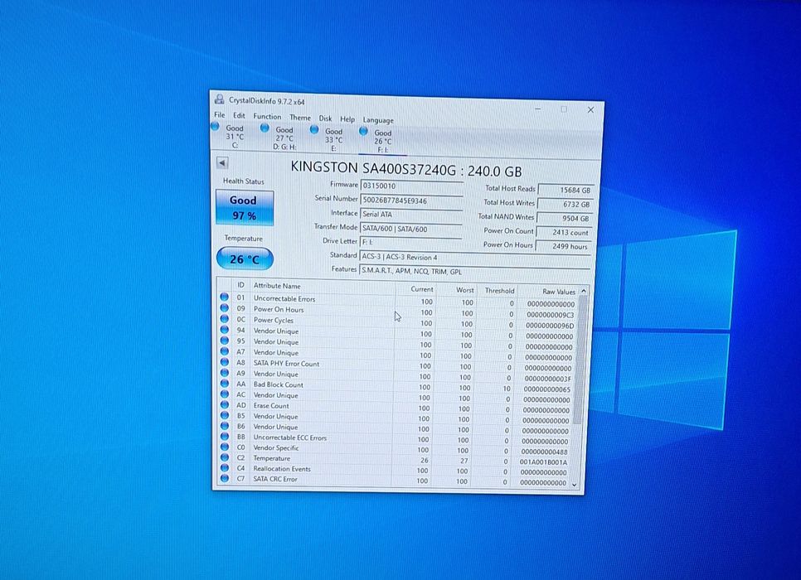
Task: Click status icon of attribute 95 row
Action: click(224, 340)
